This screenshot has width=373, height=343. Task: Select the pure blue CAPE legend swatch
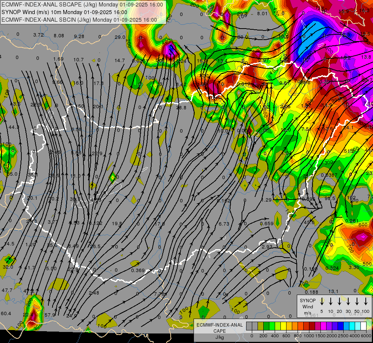tap(341, 326)
